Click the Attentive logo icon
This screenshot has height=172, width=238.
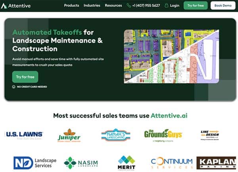click(x=4, y=6)
